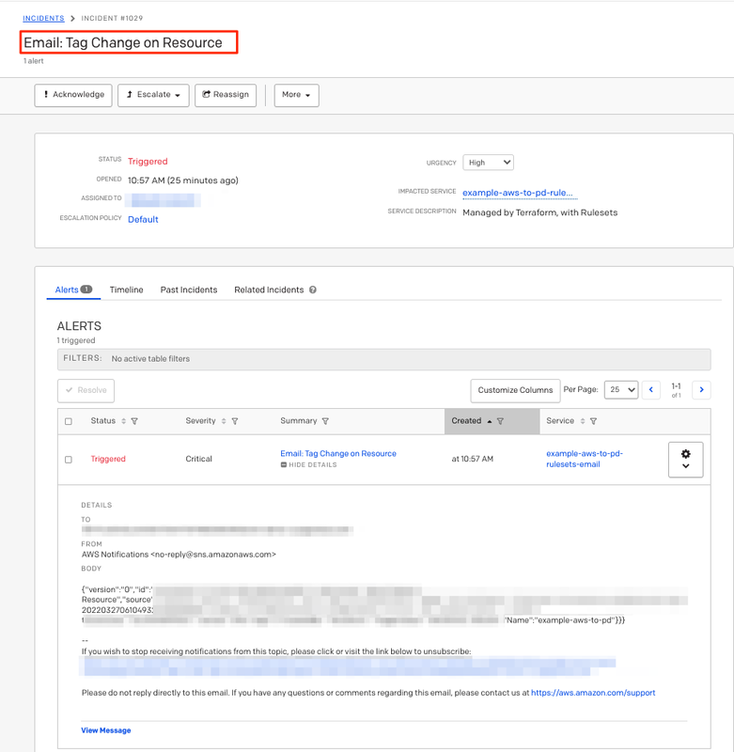Go to previous page of alerts
734x752 pixels.
click(651, 390)
